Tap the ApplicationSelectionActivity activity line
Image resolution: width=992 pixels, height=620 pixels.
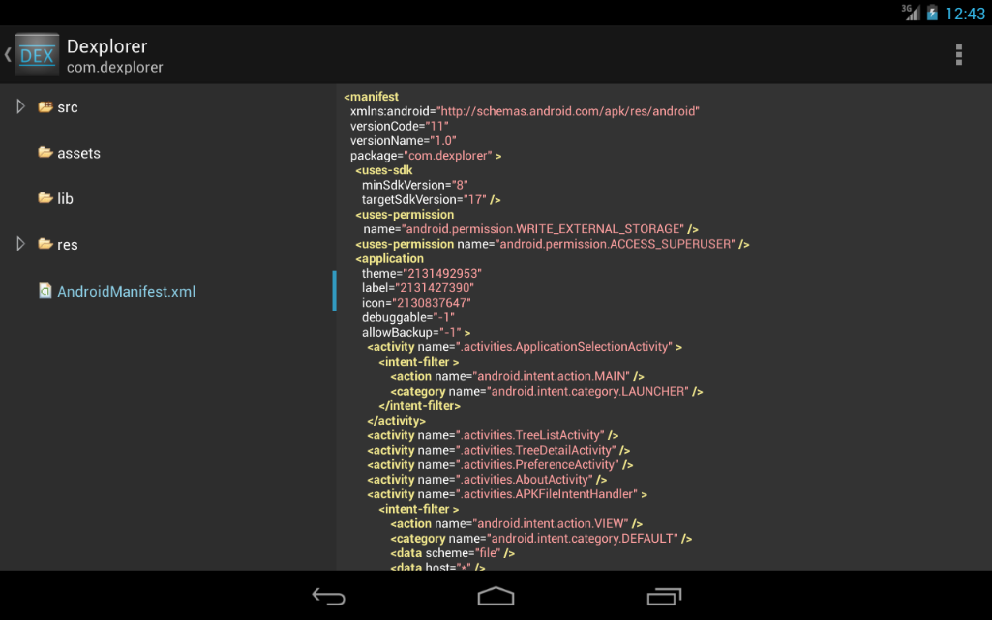[524, 347]
